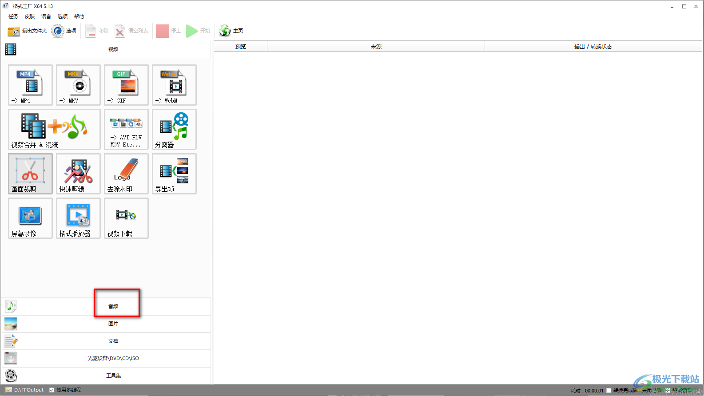Open the 分离器 tool
This screenshot has height=396, width=704.
point(174,129)
